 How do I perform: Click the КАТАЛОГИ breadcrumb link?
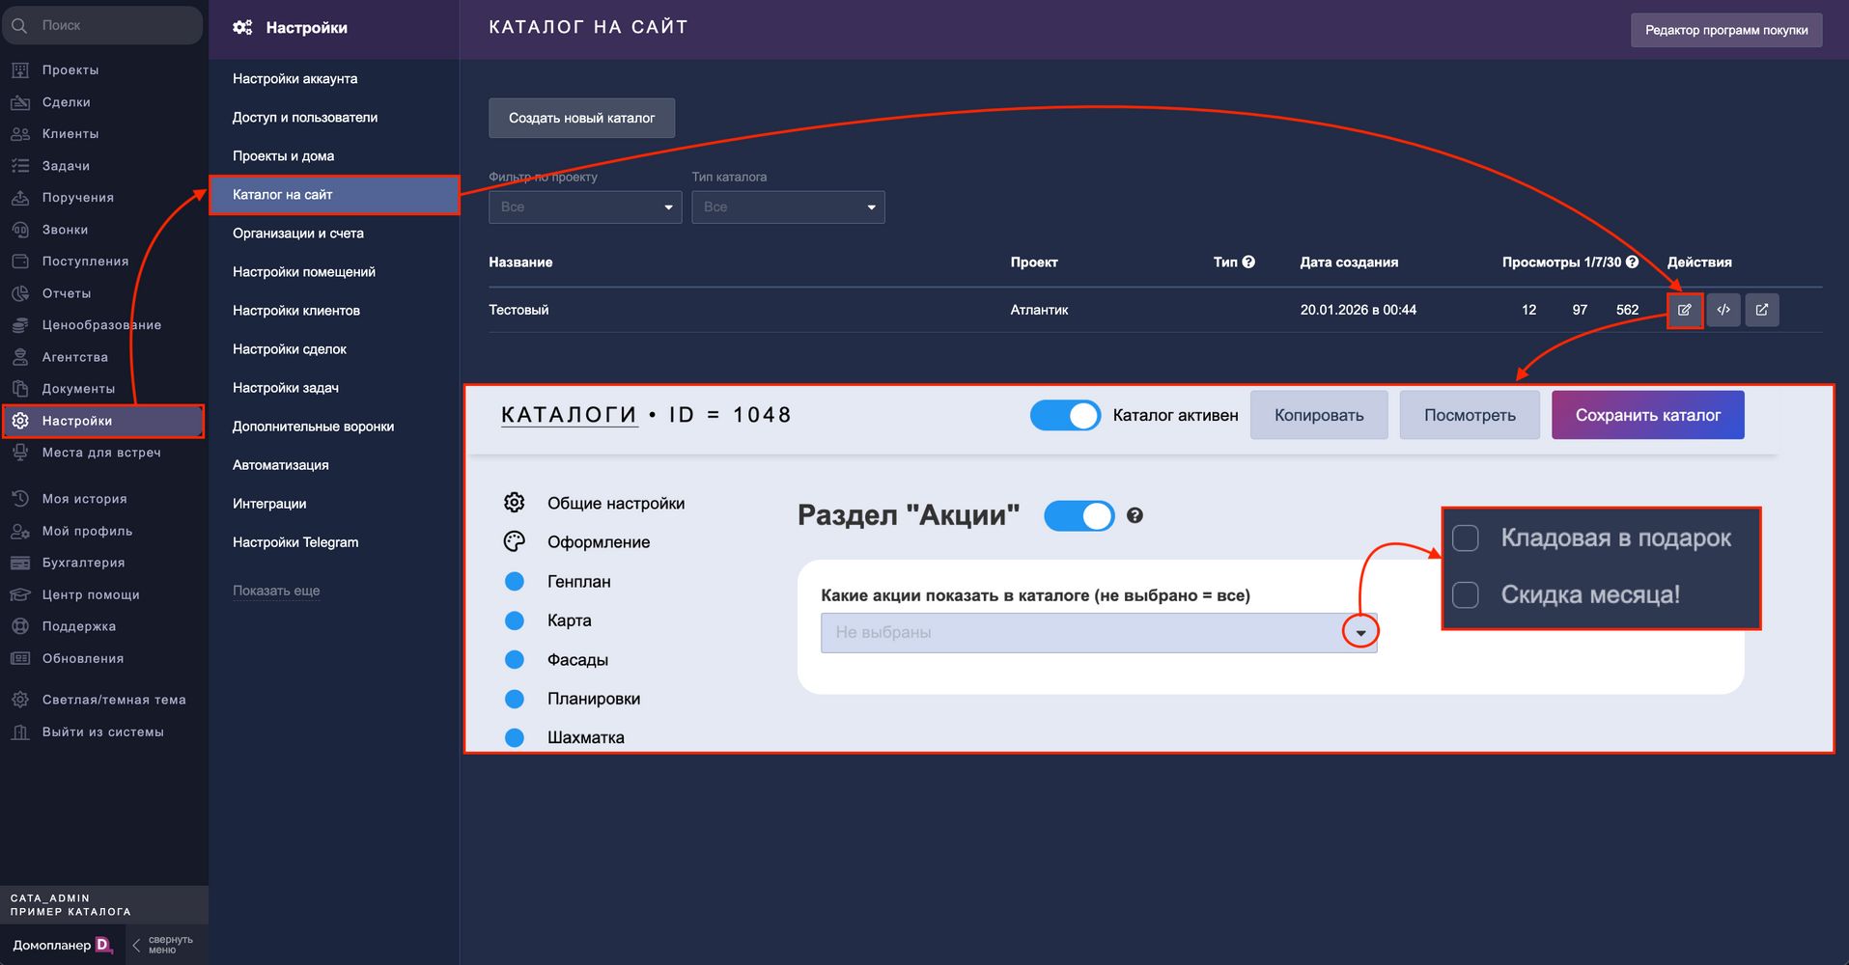click(569, 415)
